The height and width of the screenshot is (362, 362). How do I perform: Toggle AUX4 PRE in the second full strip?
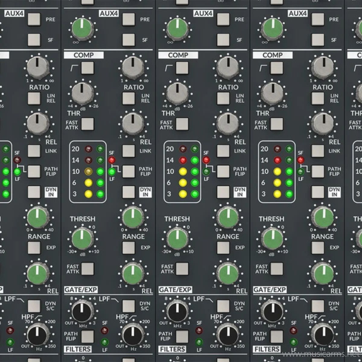(x=223, y=19)
